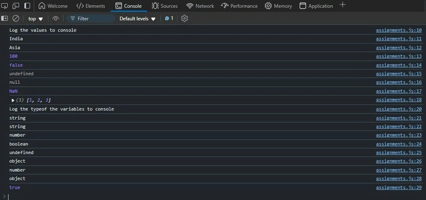Open the Welcome tab

[53, 6]
